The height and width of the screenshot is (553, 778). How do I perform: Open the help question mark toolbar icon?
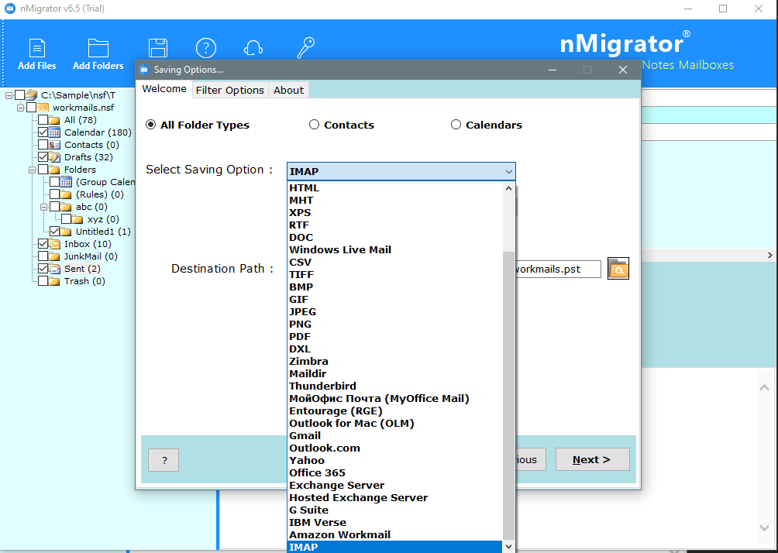point(206,48)
